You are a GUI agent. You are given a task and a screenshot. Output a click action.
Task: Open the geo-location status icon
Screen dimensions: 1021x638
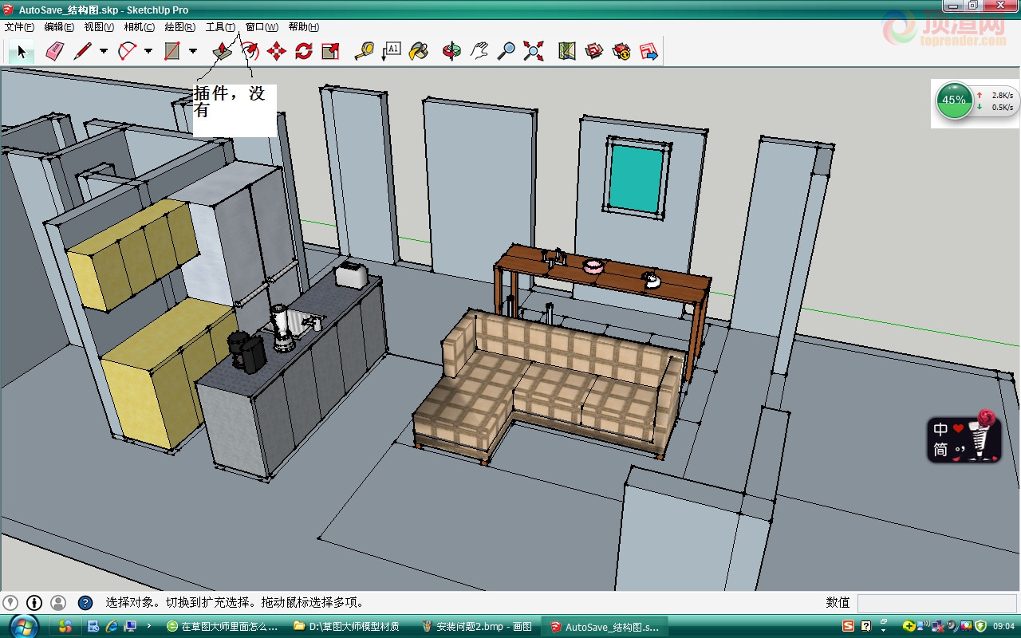tap(10, 603)
